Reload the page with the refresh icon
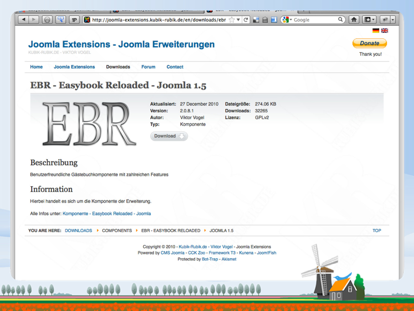This screenshot has width=414, height=311. point(246,20)
